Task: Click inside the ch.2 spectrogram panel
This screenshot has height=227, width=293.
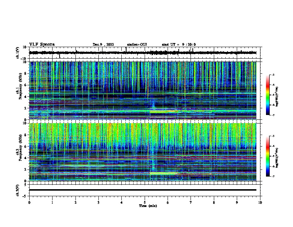Action: pos(142,152)
